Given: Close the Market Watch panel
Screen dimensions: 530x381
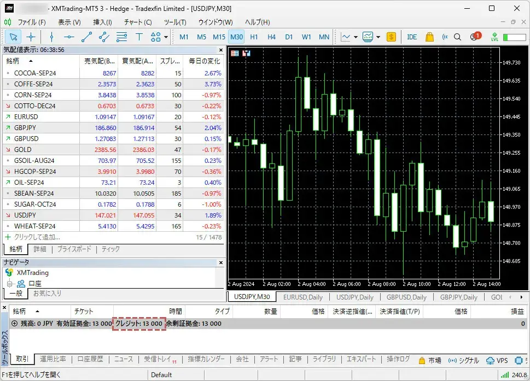Looking at the screenshot, I should [221, 50].
